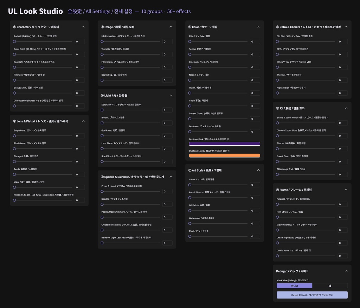Click the God Rays value field
This screenshot has height=308, width=360.
coord(167,136)
